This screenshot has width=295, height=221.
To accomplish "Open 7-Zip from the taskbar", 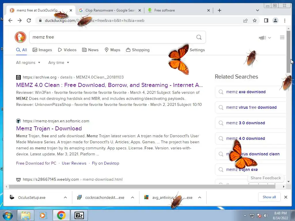I will point(79,215).
